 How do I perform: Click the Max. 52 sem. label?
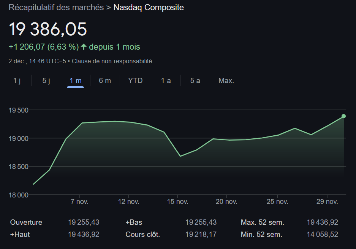click(263, 222)
